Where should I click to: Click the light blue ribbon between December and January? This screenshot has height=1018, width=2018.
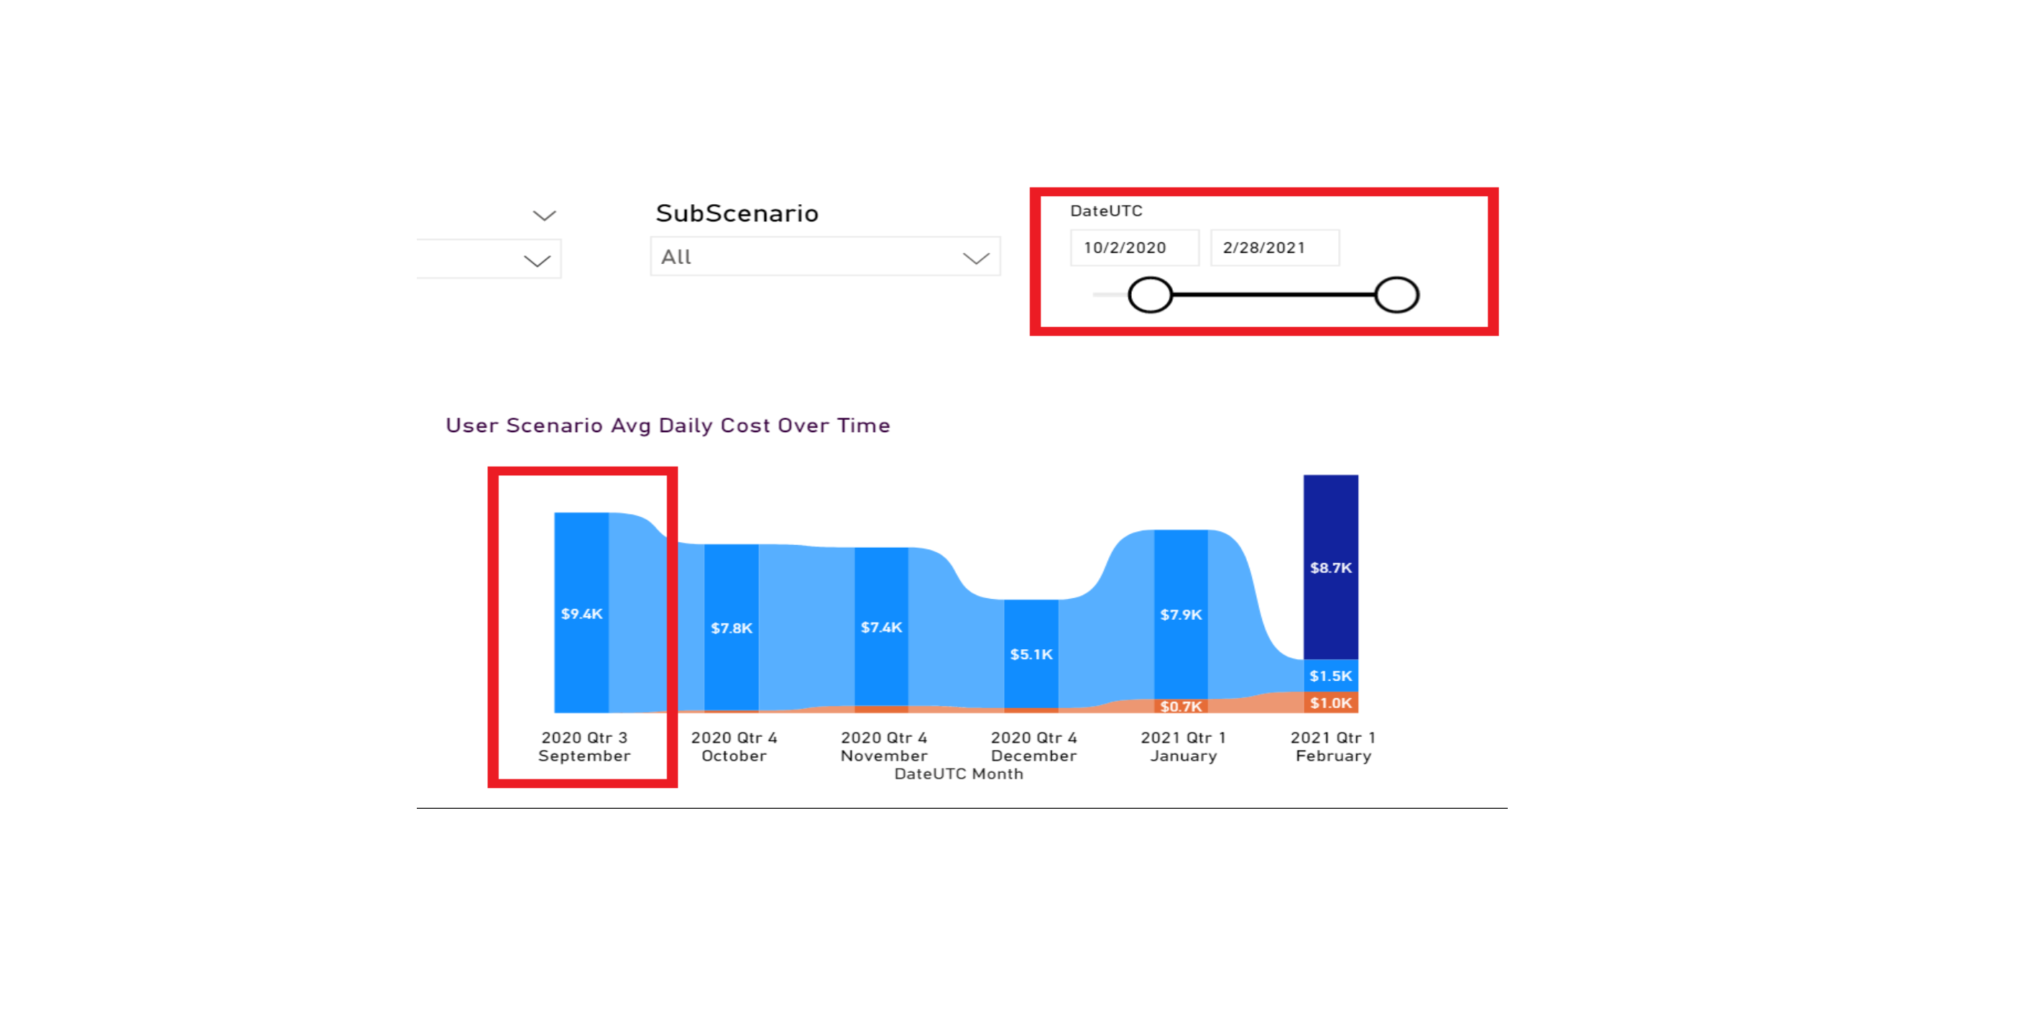1106,643
